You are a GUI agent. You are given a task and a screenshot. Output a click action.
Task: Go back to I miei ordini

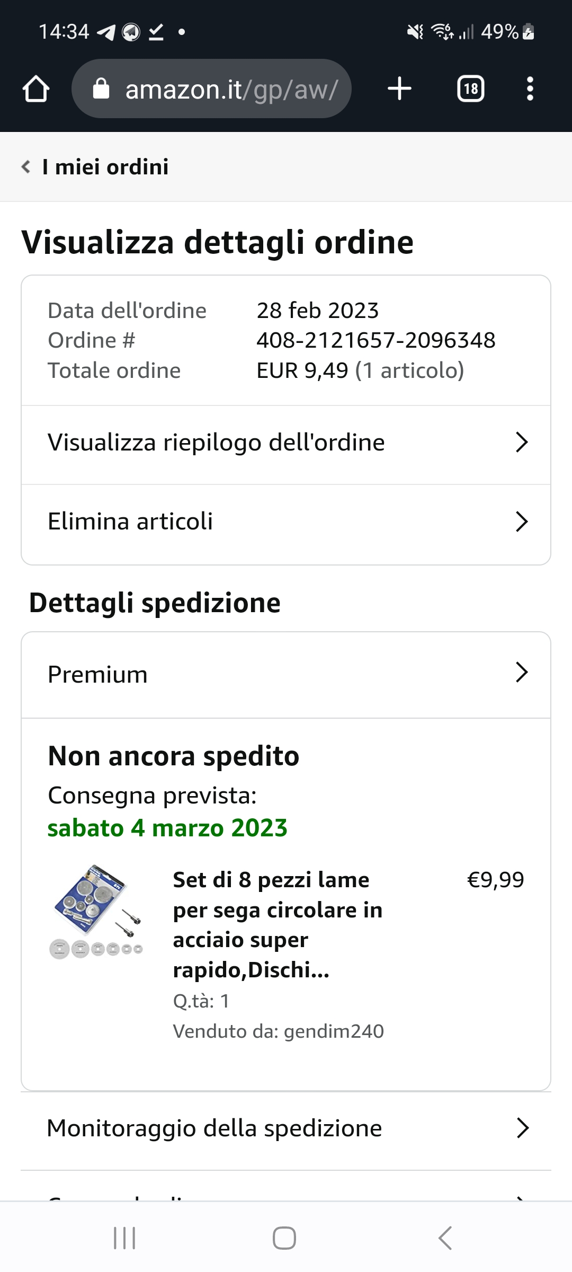(105, 167)
